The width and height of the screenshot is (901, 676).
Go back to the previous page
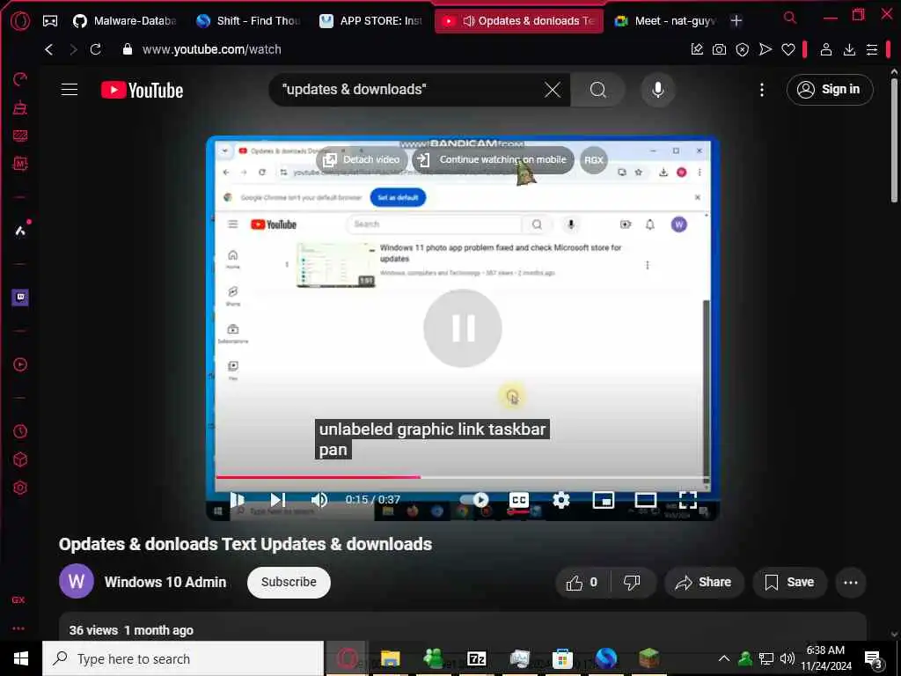(x=49, y=49)
